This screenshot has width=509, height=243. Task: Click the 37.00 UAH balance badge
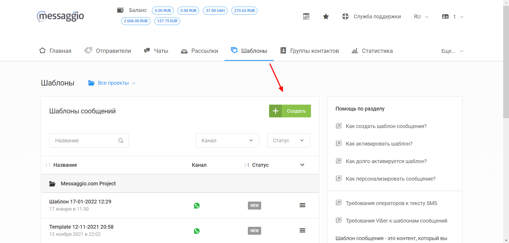coord(215,11)
